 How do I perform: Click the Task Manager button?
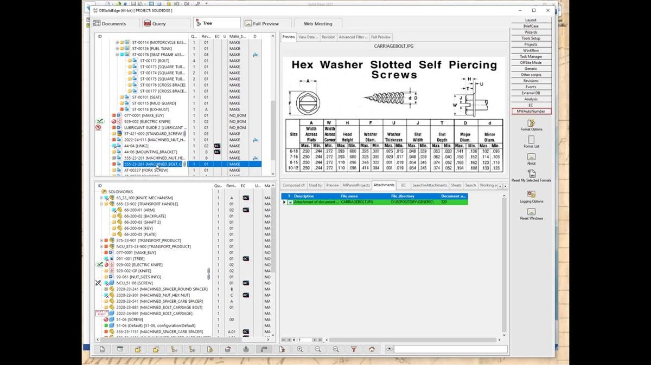point(531,56)
